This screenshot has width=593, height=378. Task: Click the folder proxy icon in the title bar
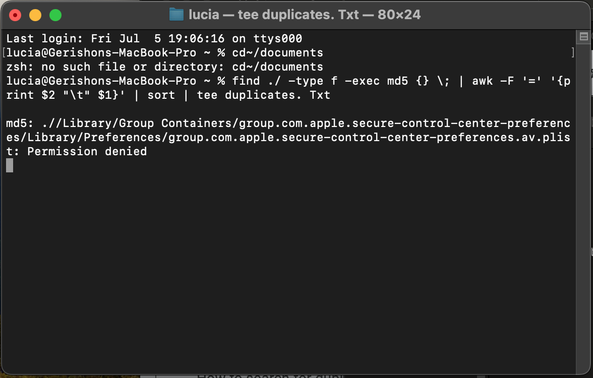[176, 15]
